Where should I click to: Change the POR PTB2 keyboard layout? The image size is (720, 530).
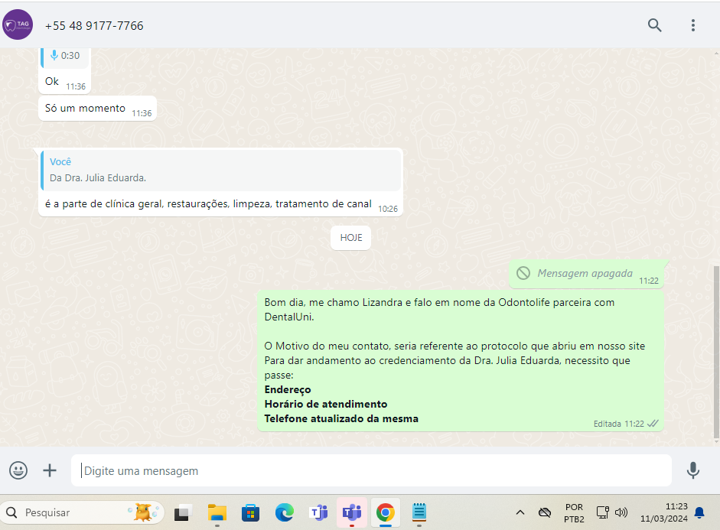coord(574,513)
